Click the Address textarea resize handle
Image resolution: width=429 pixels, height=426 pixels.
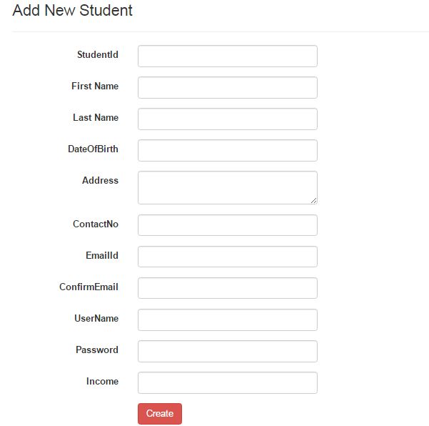(x=313, y=200)
